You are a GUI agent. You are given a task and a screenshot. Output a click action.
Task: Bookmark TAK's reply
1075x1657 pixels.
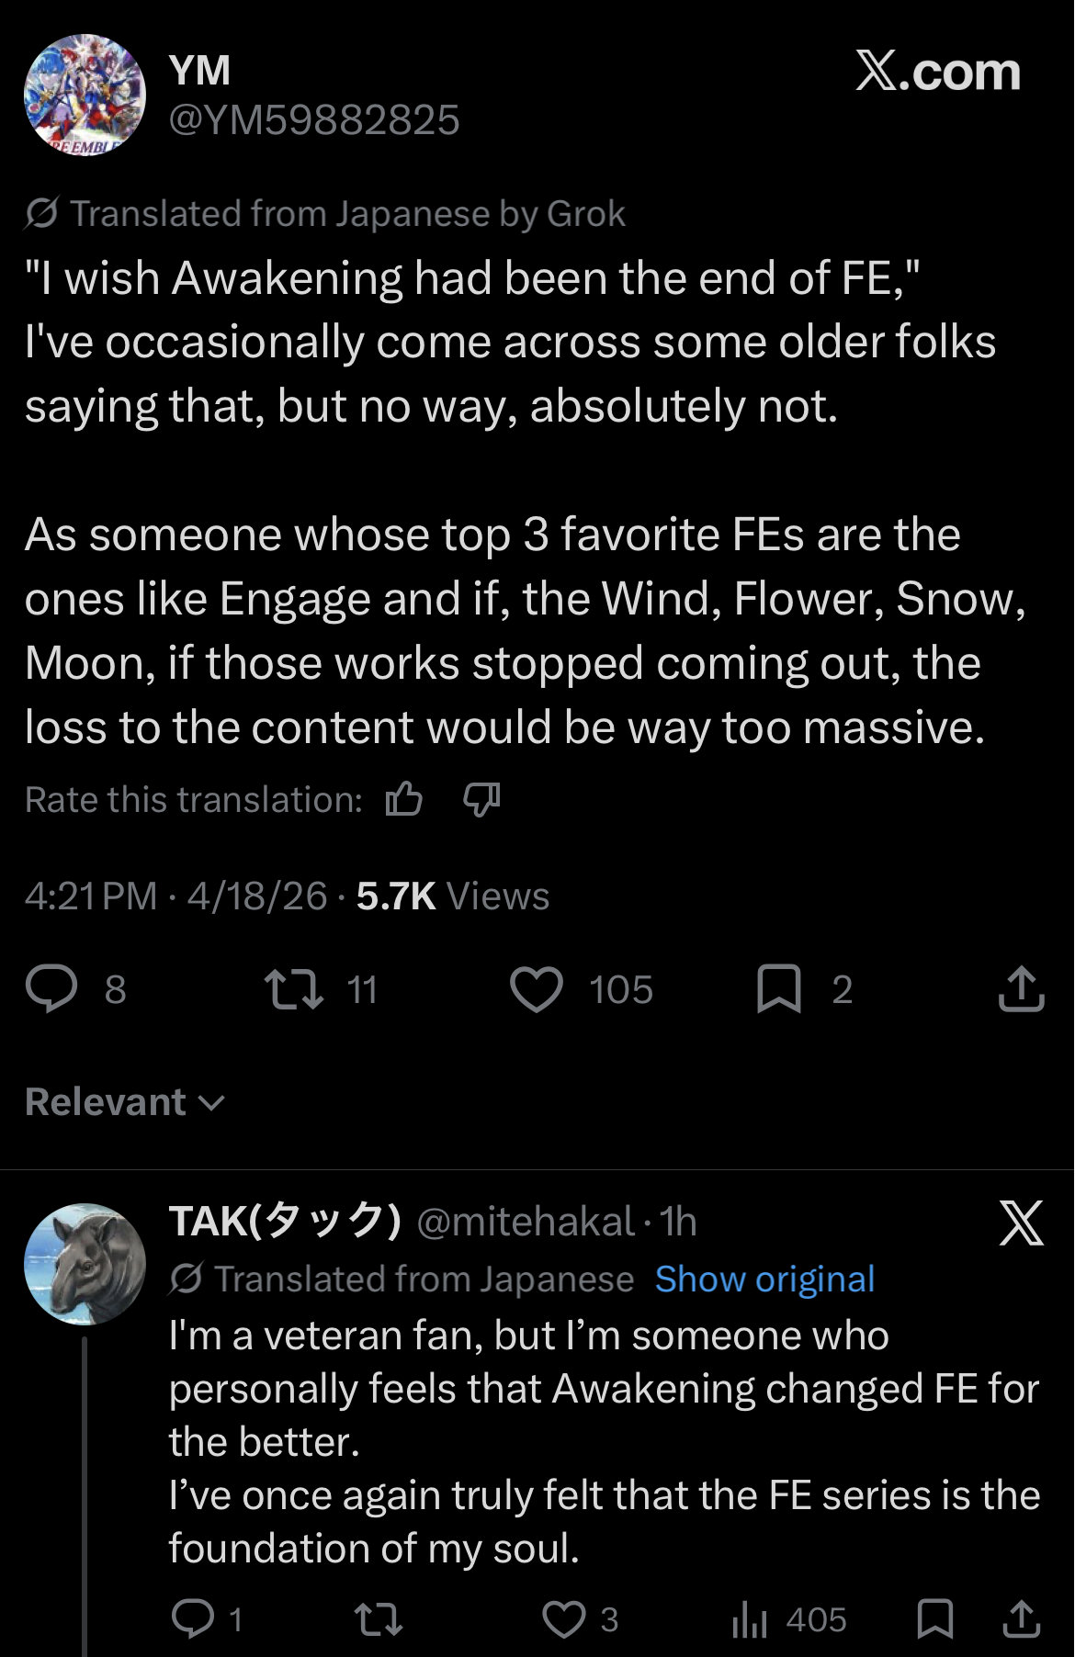coord(935,1618)
